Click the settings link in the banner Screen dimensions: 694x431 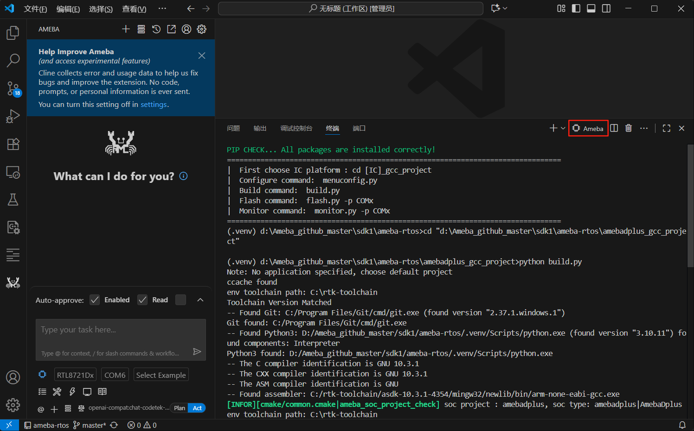pos(154,105)
